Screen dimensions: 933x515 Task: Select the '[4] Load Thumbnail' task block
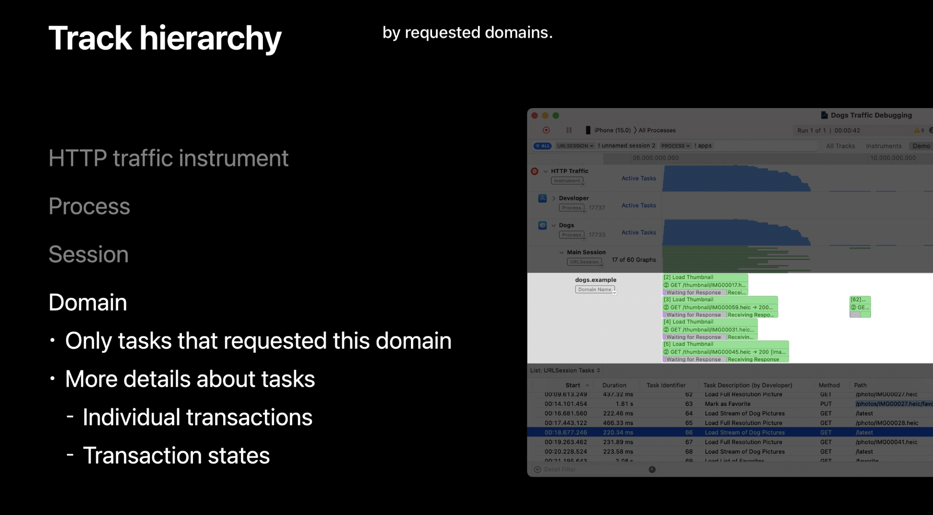coord(710,322)
